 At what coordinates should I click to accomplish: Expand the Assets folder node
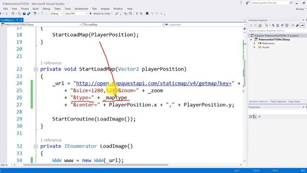[x=255, y=47]
